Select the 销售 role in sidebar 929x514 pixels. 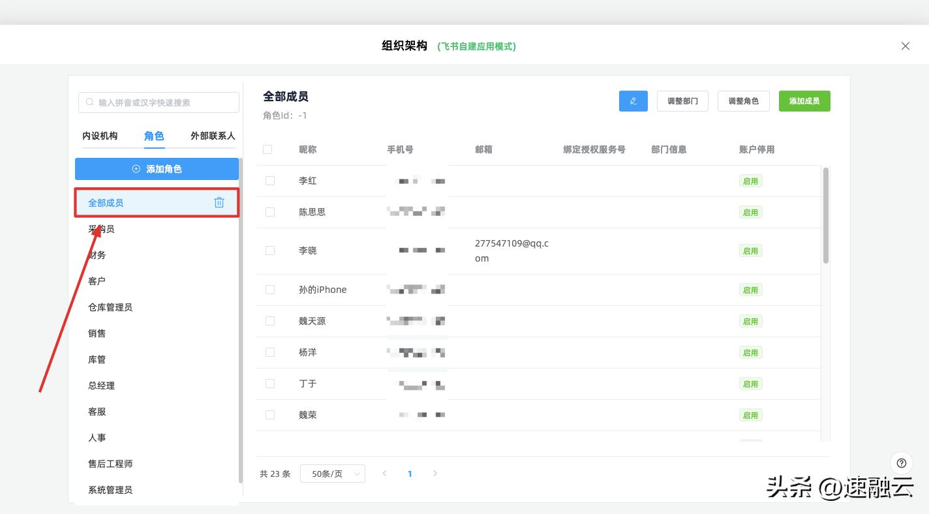pyautogui.click(x=97, y=333)
